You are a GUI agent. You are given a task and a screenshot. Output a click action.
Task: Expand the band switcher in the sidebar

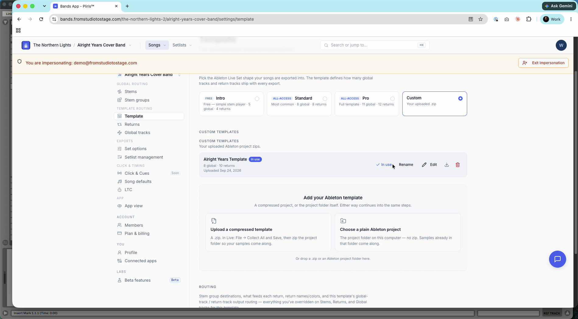tap(179, 75)
